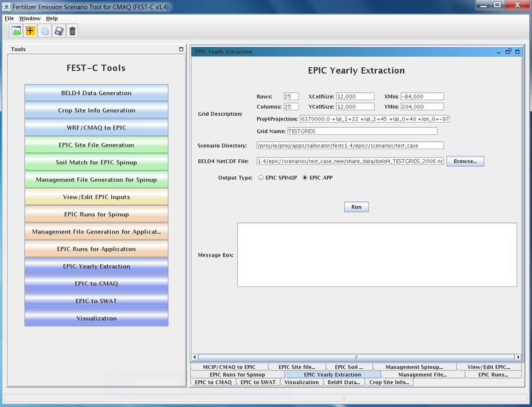The image size is (532, 407).
Task: Switch to EPIC to CMAQ tab
Action: (x=213, y=382)
